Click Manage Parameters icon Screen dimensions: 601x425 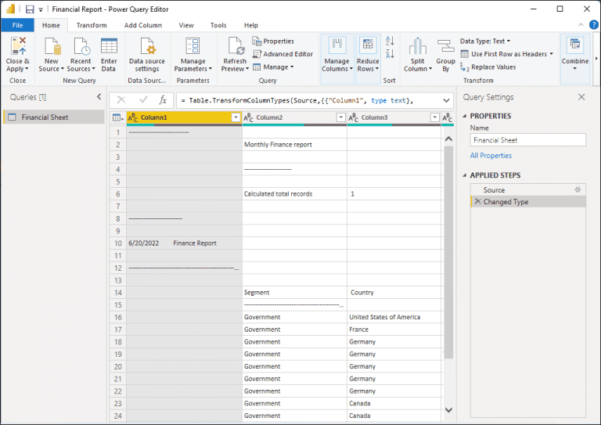coord(193,46)
